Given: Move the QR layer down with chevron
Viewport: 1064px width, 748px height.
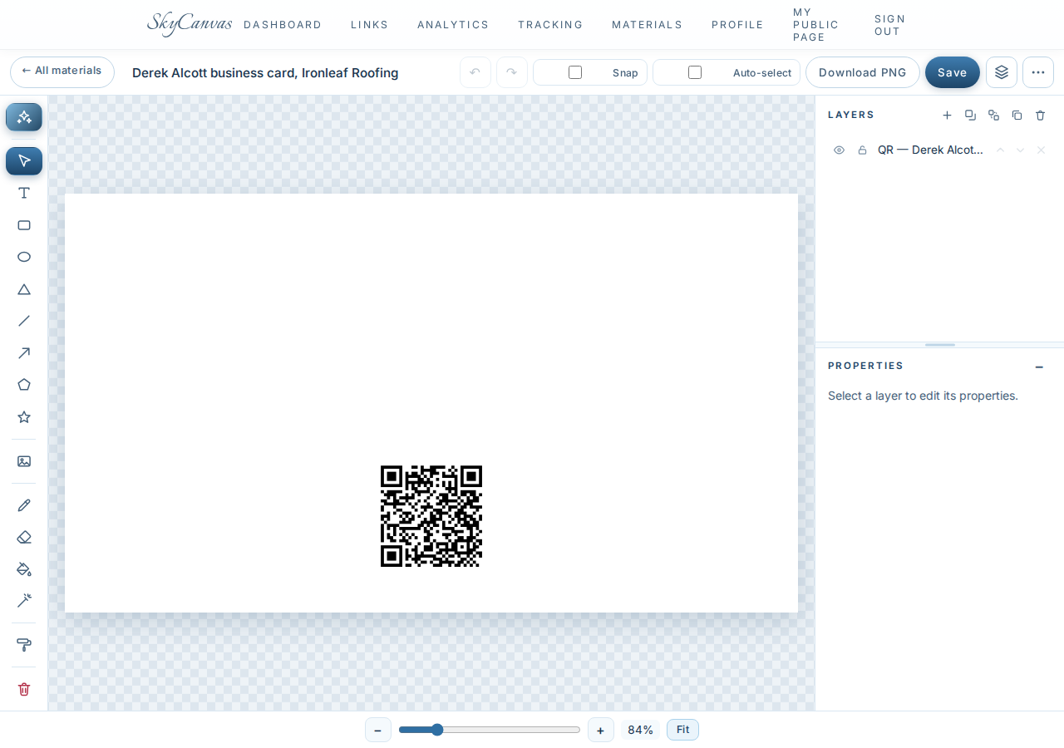Looking at the screenshot, I should pos(1020,150).
